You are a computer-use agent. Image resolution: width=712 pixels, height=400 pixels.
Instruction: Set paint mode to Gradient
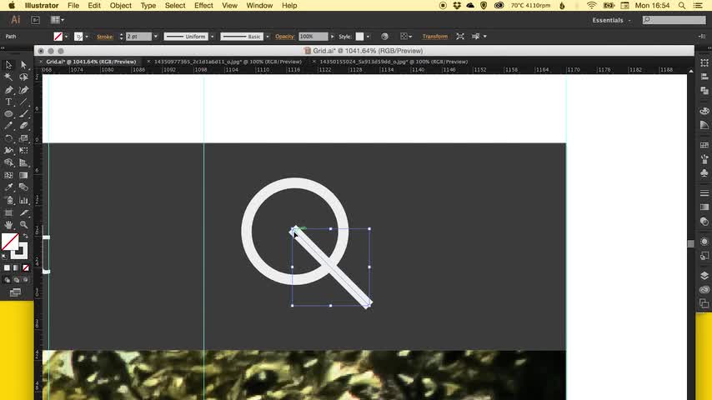17,267
